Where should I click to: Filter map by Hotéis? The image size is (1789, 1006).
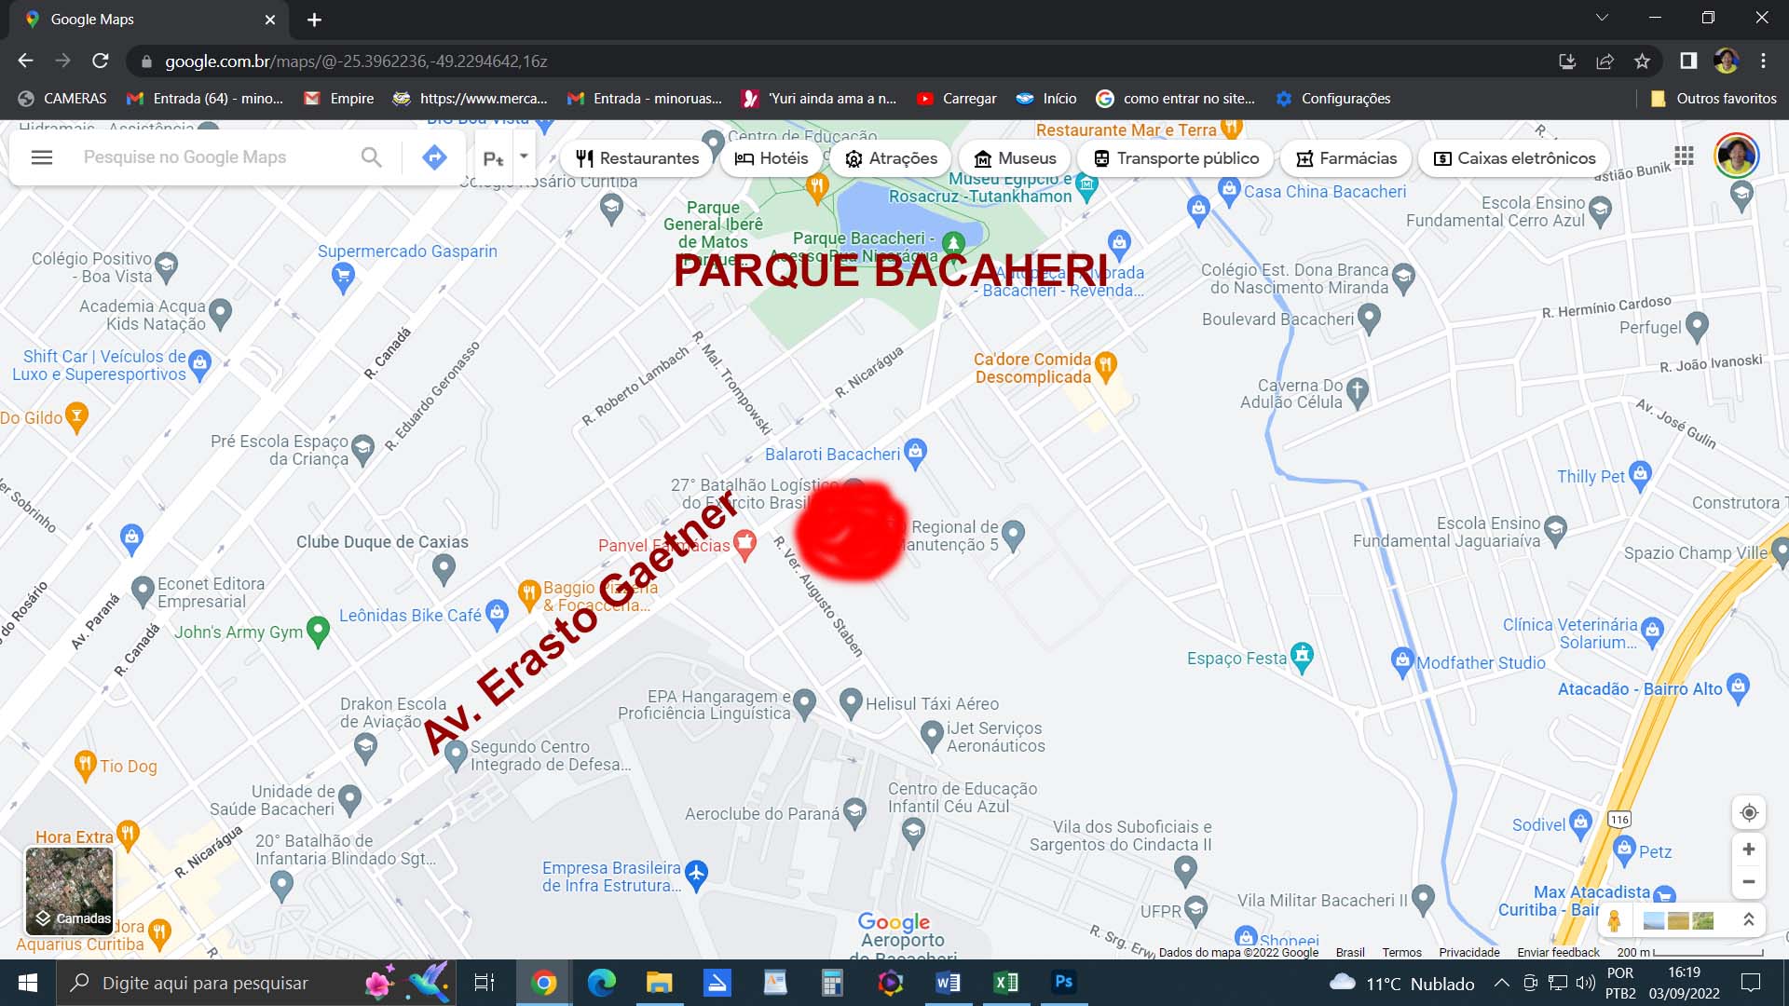pos(772,158)
